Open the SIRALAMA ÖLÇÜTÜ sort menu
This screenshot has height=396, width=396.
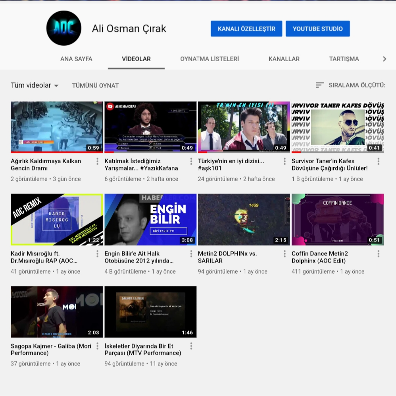350,85
